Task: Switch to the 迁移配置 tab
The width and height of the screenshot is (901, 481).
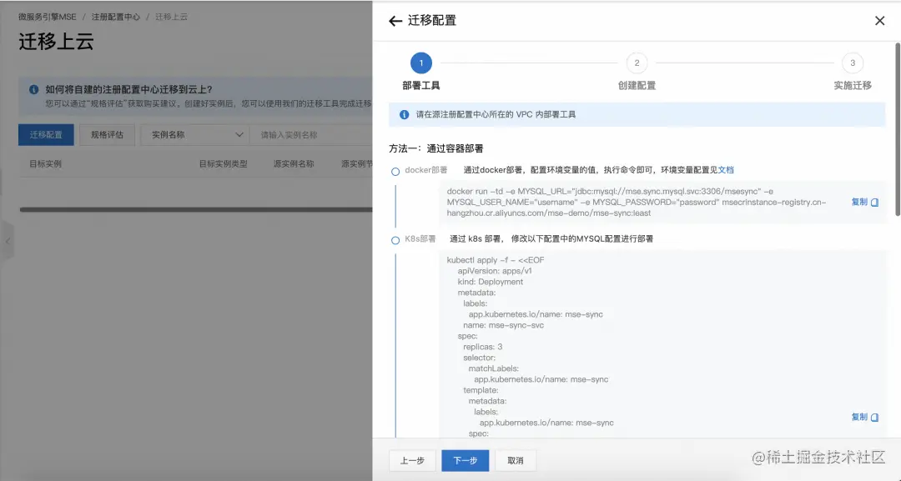Action: [x=46, y=134]
